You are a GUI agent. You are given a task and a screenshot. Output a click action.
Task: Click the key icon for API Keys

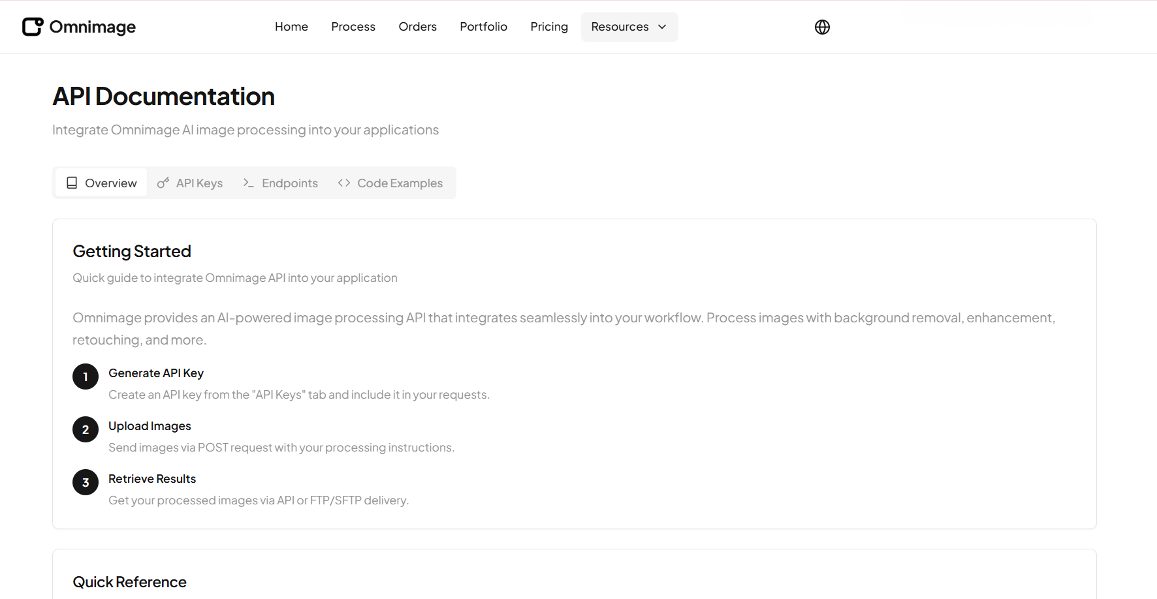[x=163, y=183]
